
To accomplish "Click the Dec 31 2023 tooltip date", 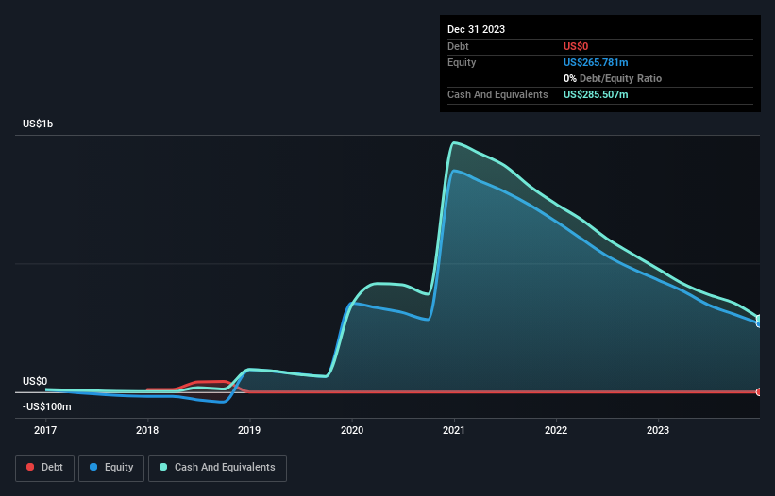I will tap(476, 29).
